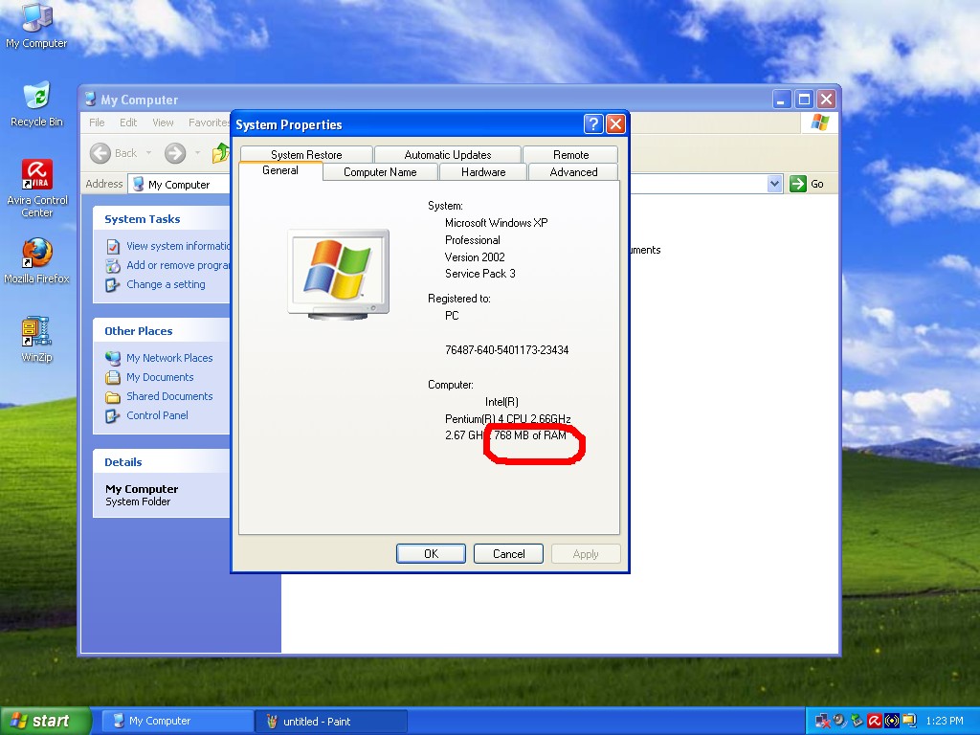Click Cancel in System Properties
The width and height of the screenshot is (980, 735).
pos(509,554)
